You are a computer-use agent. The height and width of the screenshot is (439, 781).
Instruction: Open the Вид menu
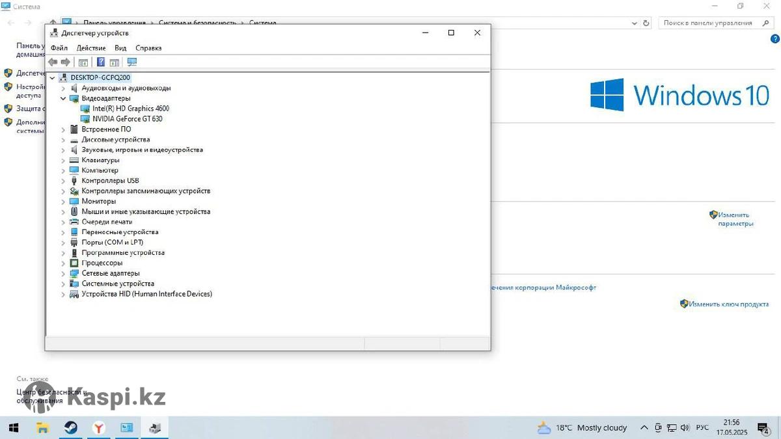point(120,48)
